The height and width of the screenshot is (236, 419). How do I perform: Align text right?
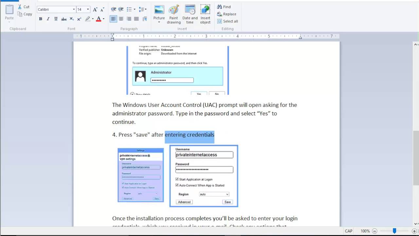[129, 19]
